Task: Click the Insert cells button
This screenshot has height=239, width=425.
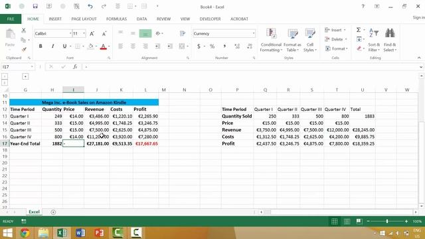Action: (335, 30)
